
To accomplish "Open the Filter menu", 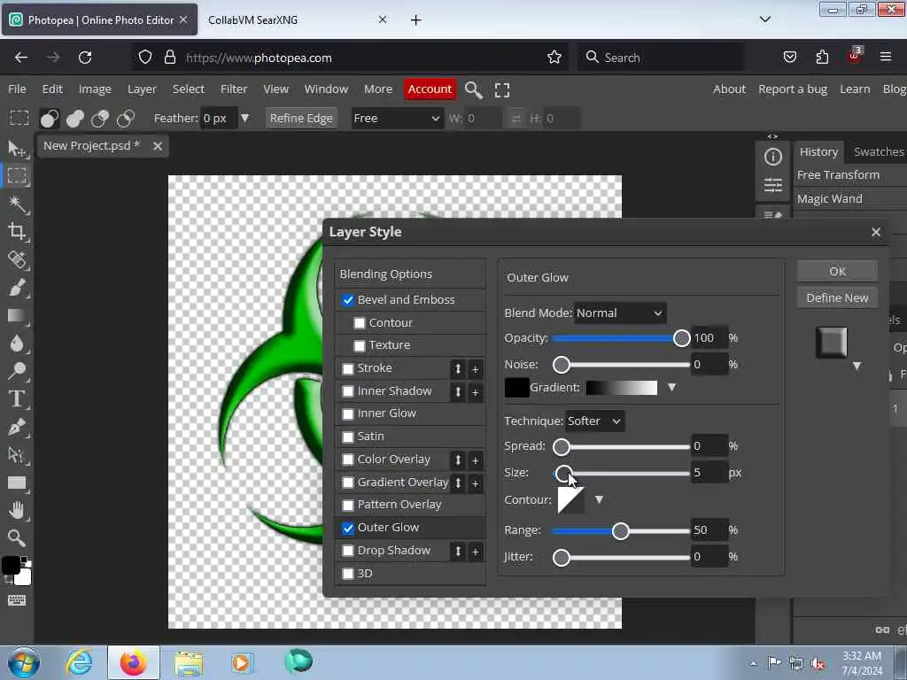I will coord(234,89).
